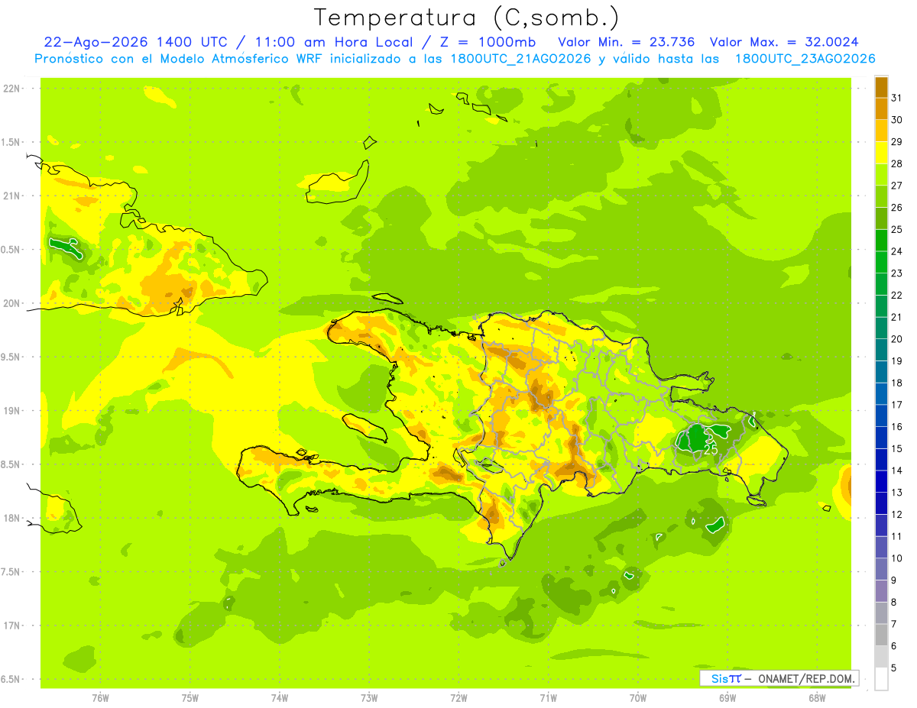
Task: Click latitude label "17N"
Action: (x=11, y=626)
